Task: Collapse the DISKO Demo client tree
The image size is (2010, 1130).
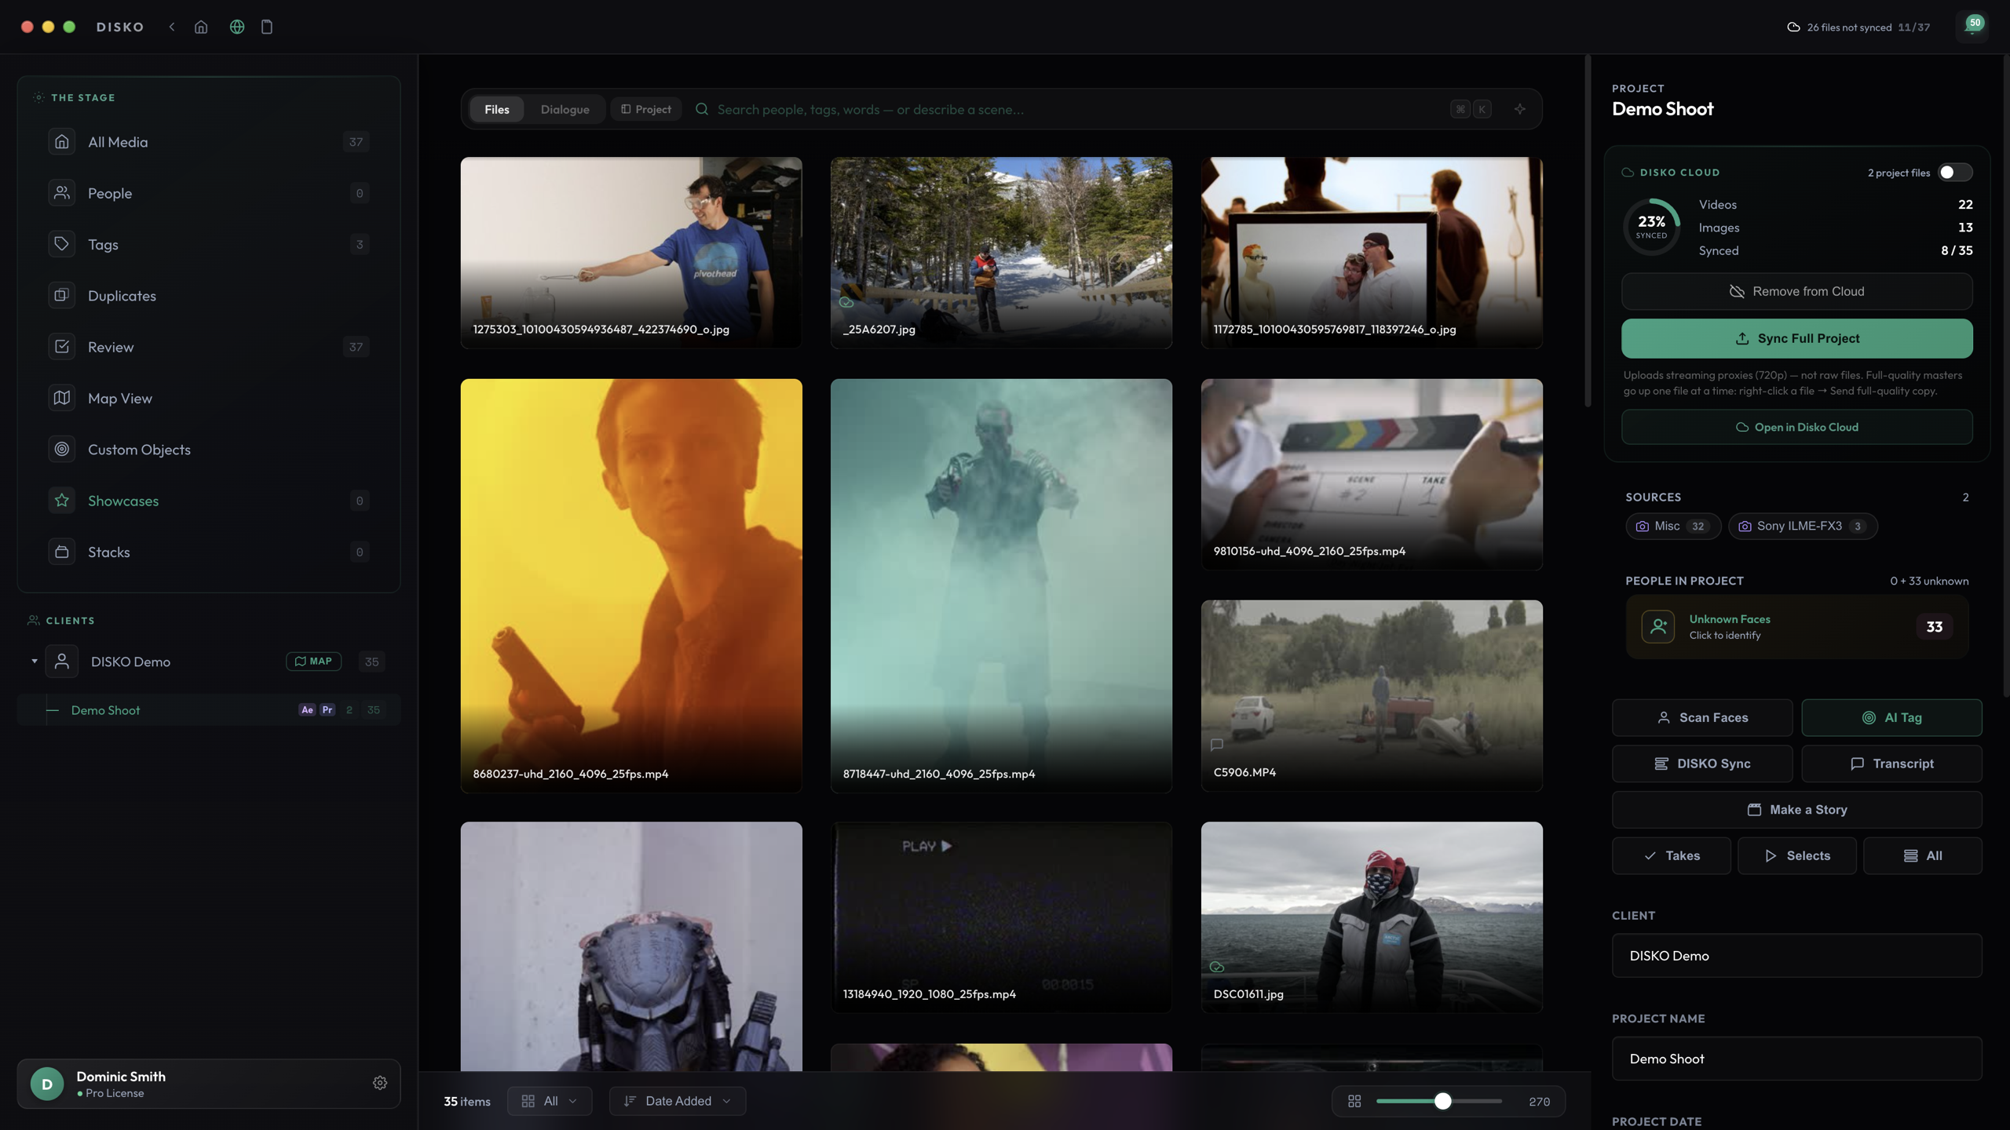Action: [35, 662]
